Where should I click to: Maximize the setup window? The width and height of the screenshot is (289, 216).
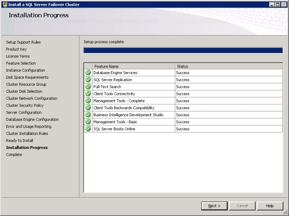[277, 5]
